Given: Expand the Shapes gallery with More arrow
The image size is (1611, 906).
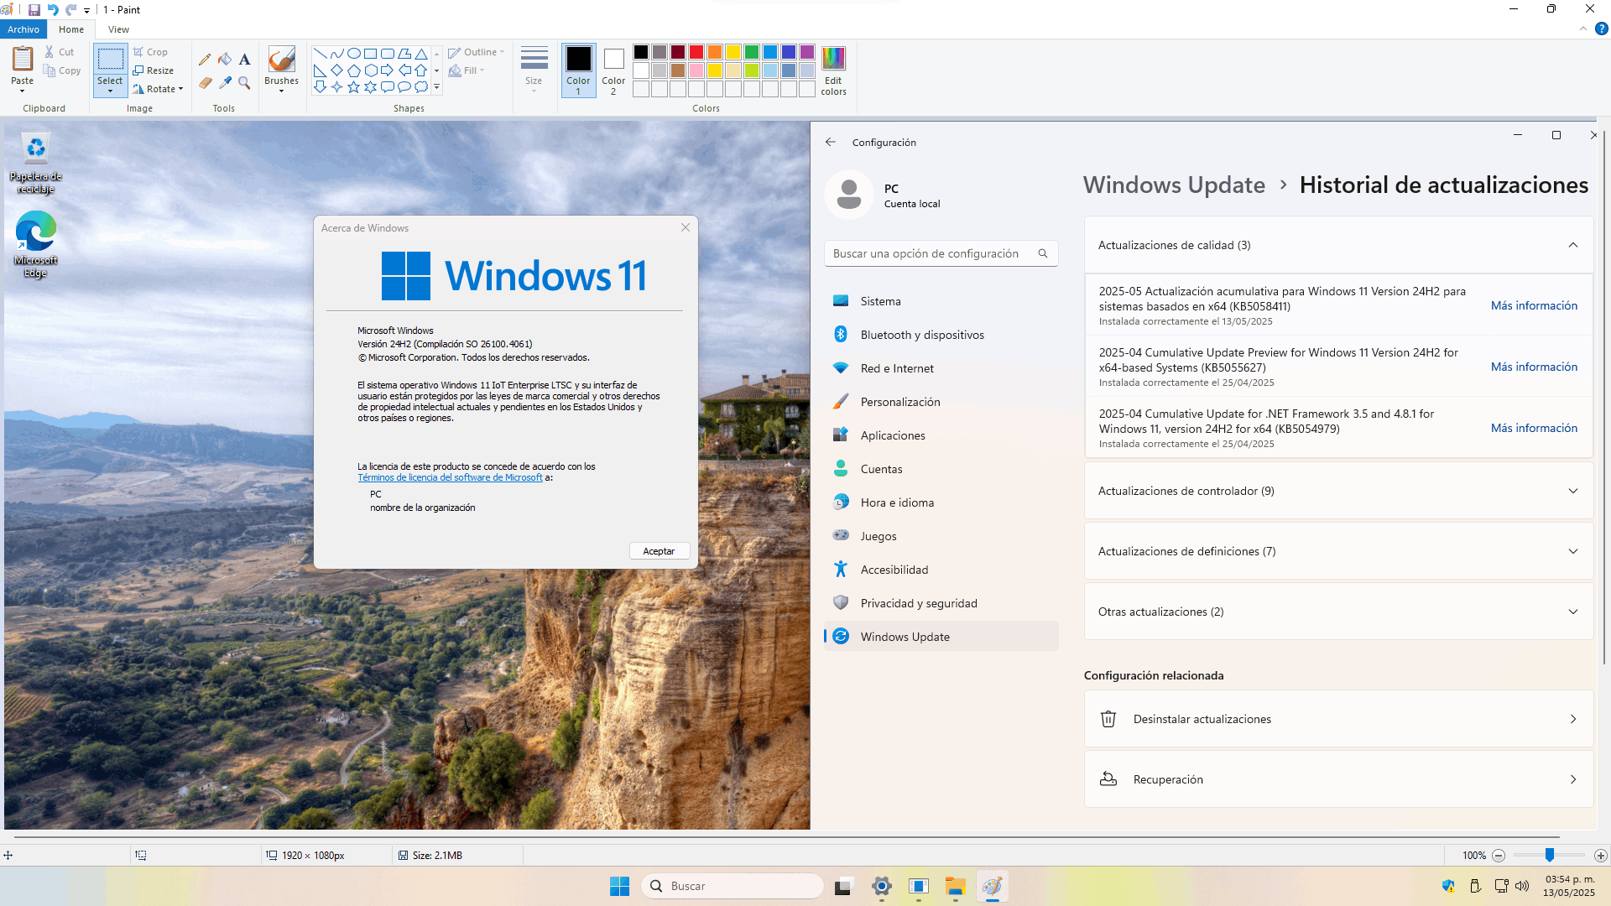Looking at the screenshot, I should tap(436, 87).
